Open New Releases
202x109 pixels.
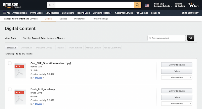pyautogui.click(x=52, y=13)
